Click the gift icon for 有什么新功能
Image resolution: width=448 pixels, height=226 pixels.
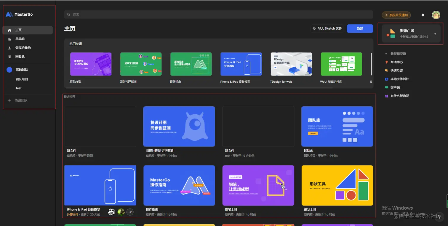(x=386, y=96)
